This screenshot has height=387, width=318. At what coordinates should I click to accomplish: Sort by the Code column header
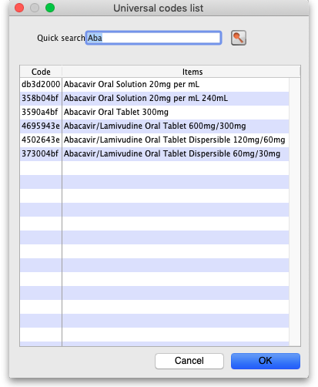click(41, 72)
